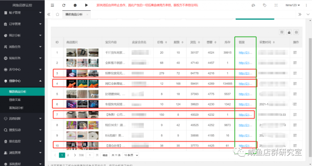Expand the 浏览管理 sidebar menu
Screen dimensions: 312x166
tap(22, 153)
